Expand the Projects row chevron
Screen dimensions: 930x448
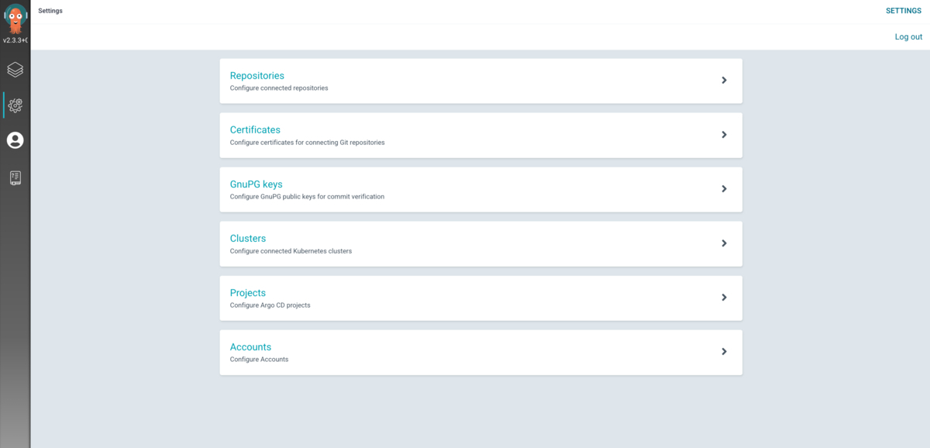(x=724, y=297)
